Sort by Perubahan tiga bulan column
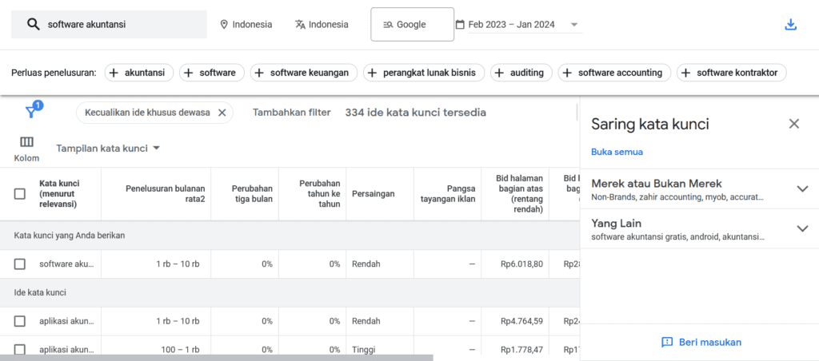Screen dimensions: 819x361 click(250, 193)
